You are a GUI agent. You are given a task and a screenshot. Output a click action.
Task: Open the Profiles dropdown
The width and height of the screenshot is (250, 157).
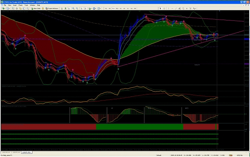coord(8,8)
